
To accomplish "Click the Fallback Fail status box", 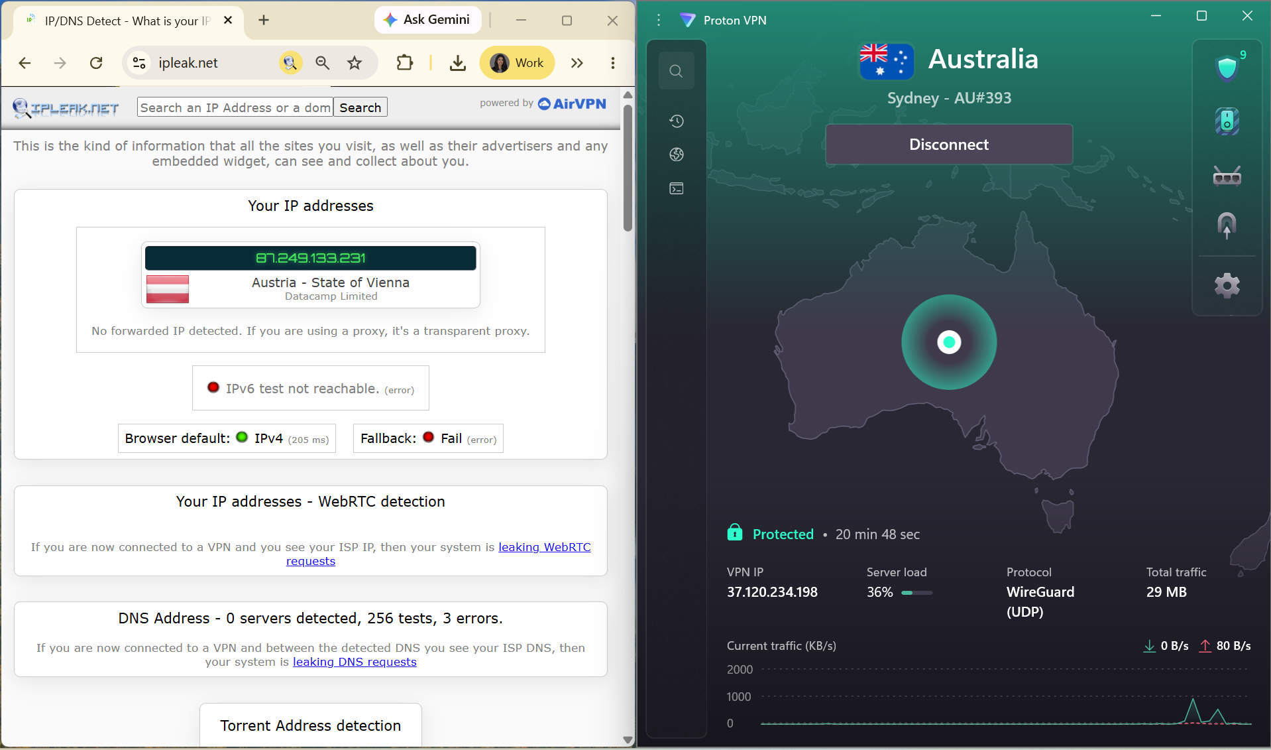I will coord(428,438).
